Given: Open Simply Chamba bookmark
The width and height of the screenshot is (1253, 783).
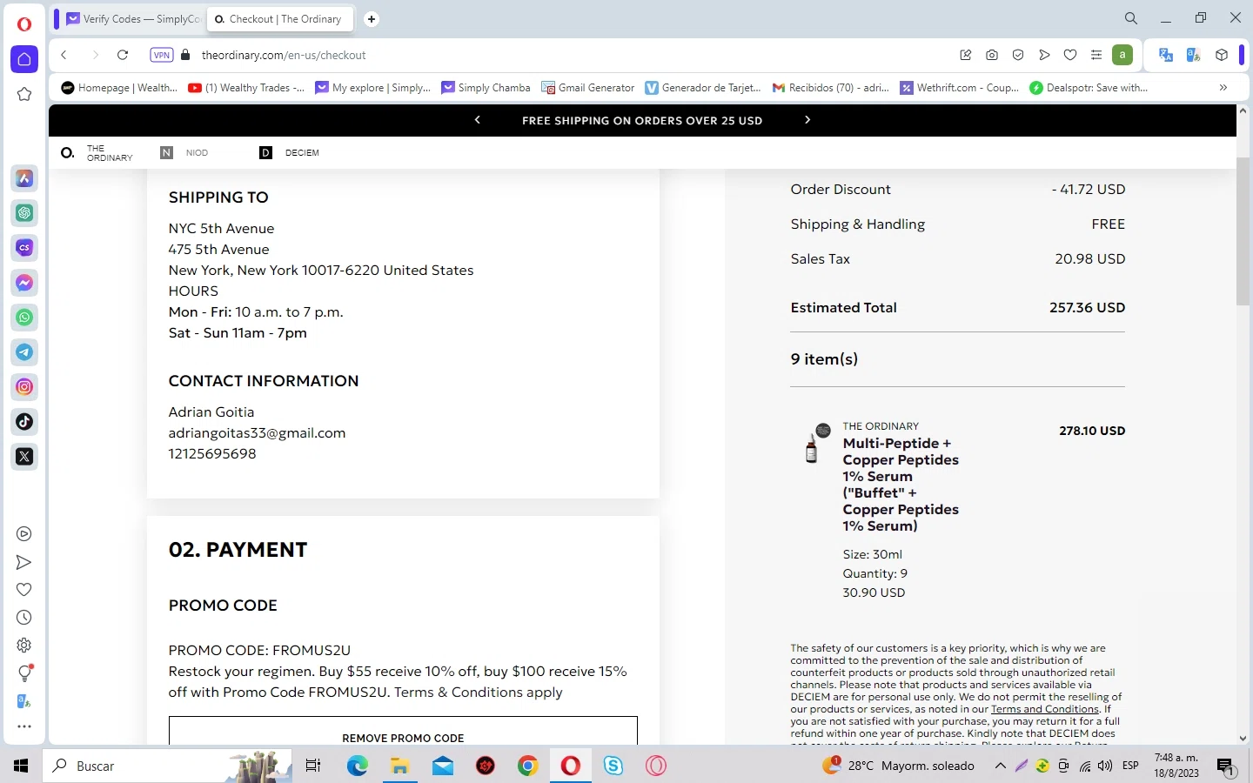Looking at the screenshot, I should click(x=486, y=88).
